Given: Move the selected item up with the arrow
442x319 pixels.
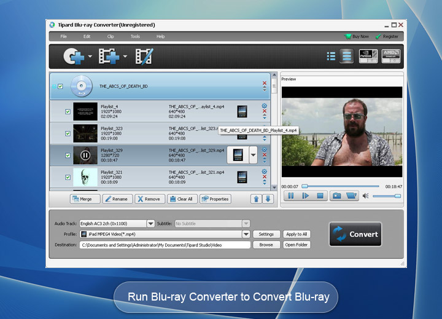Looking at the screenshot, I should coord(256,199).
